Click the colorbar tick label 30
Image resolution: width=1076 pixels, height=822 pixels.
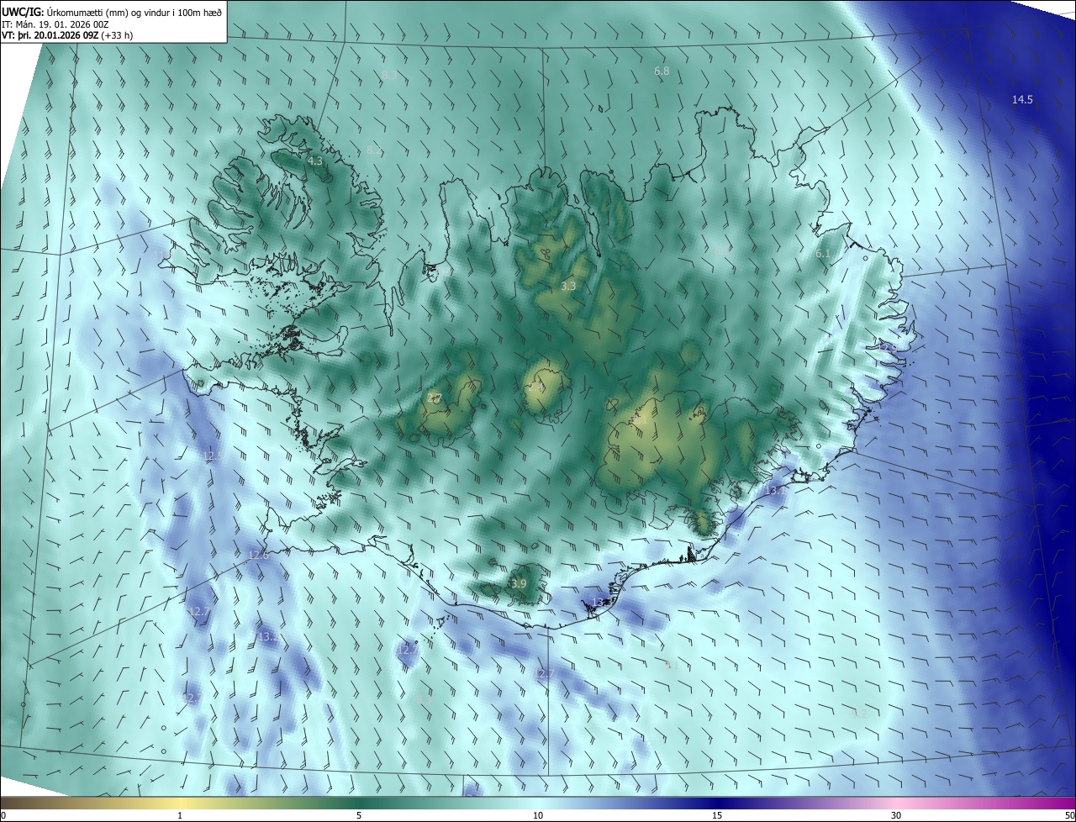click(896, 815)
